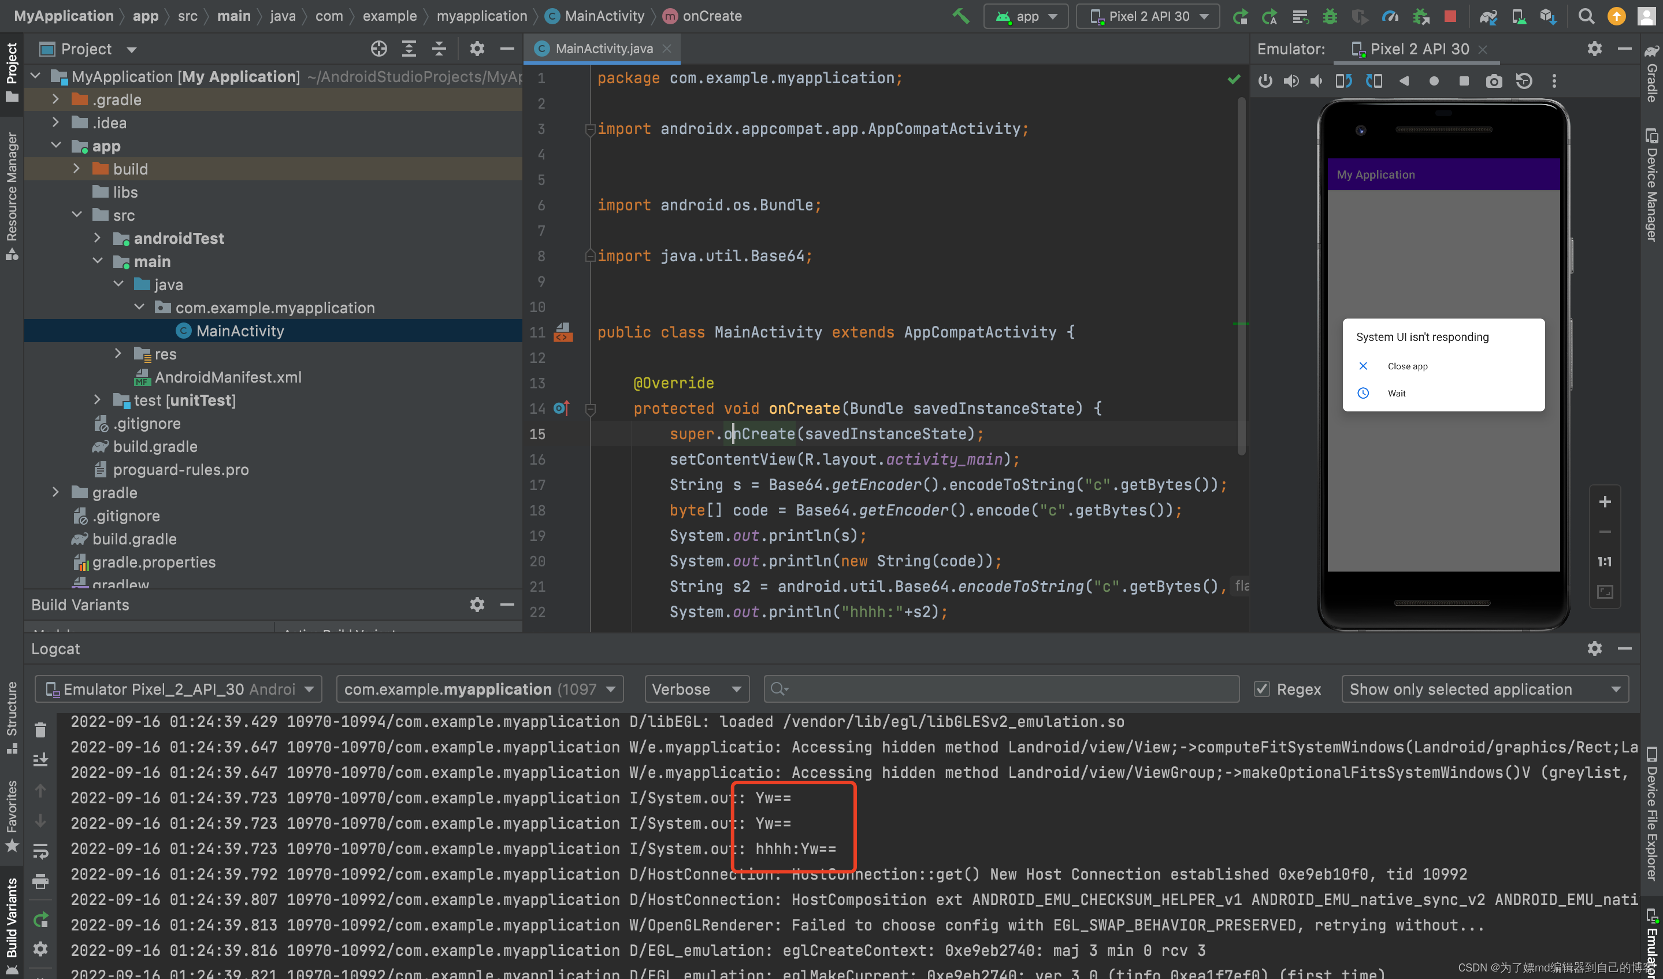Stop the running app with red square

(x=1450, y=17)
